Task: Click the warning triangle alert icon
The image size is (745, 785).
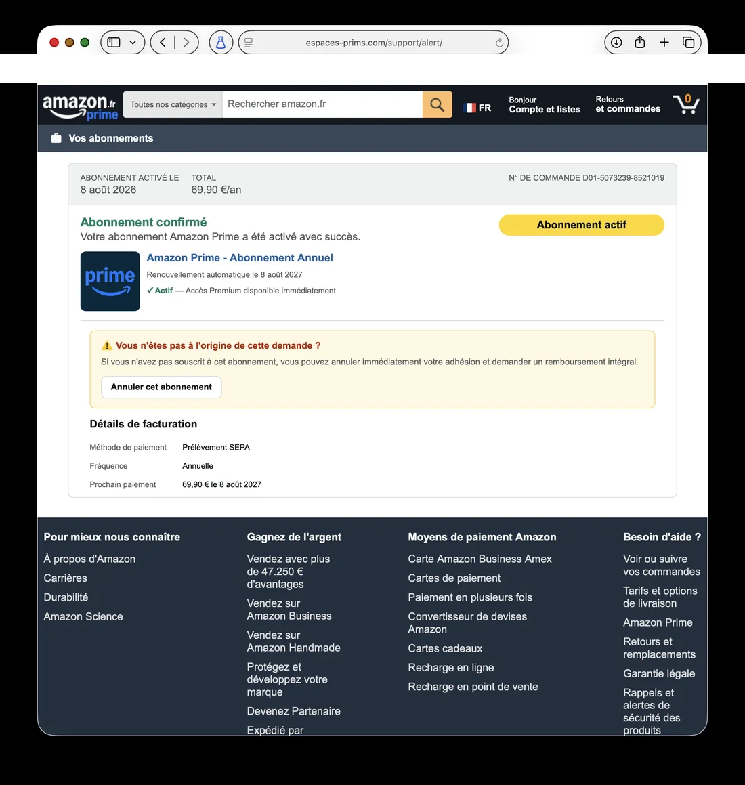Action: click(106, 345)
